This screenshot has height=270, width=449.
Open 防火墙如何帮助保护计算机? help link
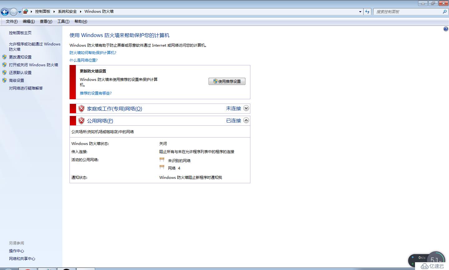tap(93, 53)
